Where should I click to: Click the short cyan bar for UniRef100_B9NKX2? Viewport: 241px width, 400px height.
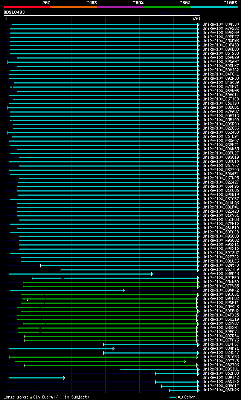coord(67,290)
